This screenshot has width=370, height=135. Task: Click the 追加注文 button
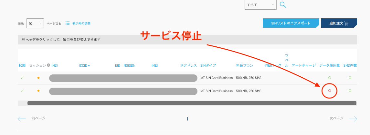(339, 23)
